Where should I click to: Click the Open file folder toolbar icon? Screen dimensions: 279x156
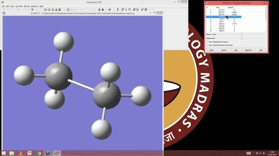tap(49, 10)
